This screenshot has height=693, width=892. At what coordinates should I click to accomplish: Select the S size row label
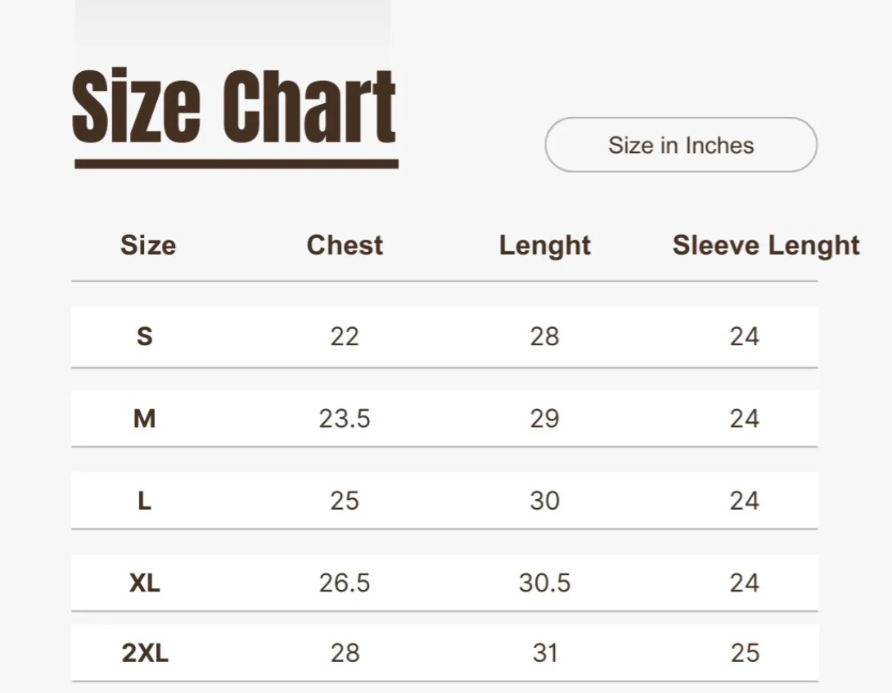point(144,336)
